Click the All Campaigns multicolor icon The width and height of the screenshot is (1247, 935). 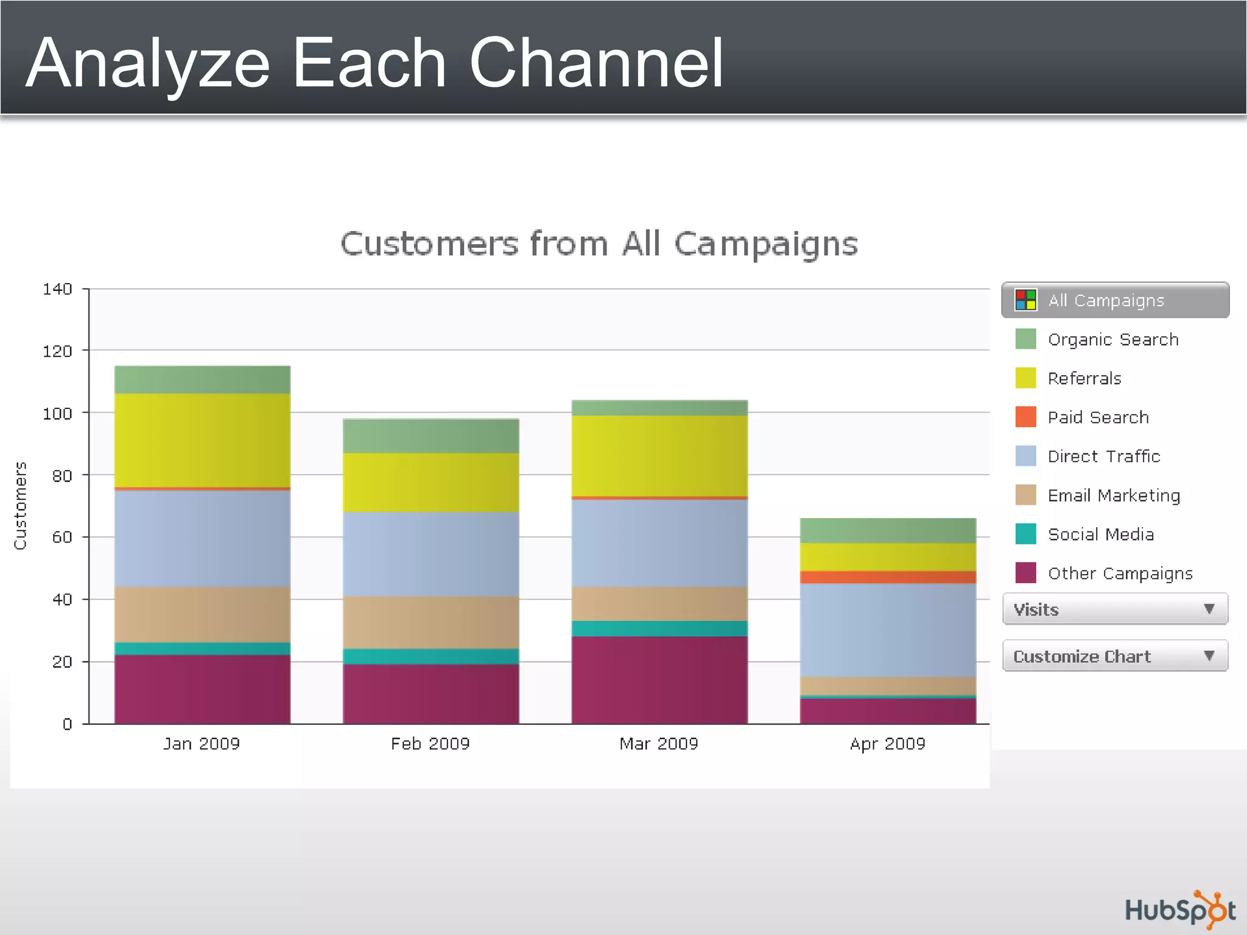pos(1025,300)
